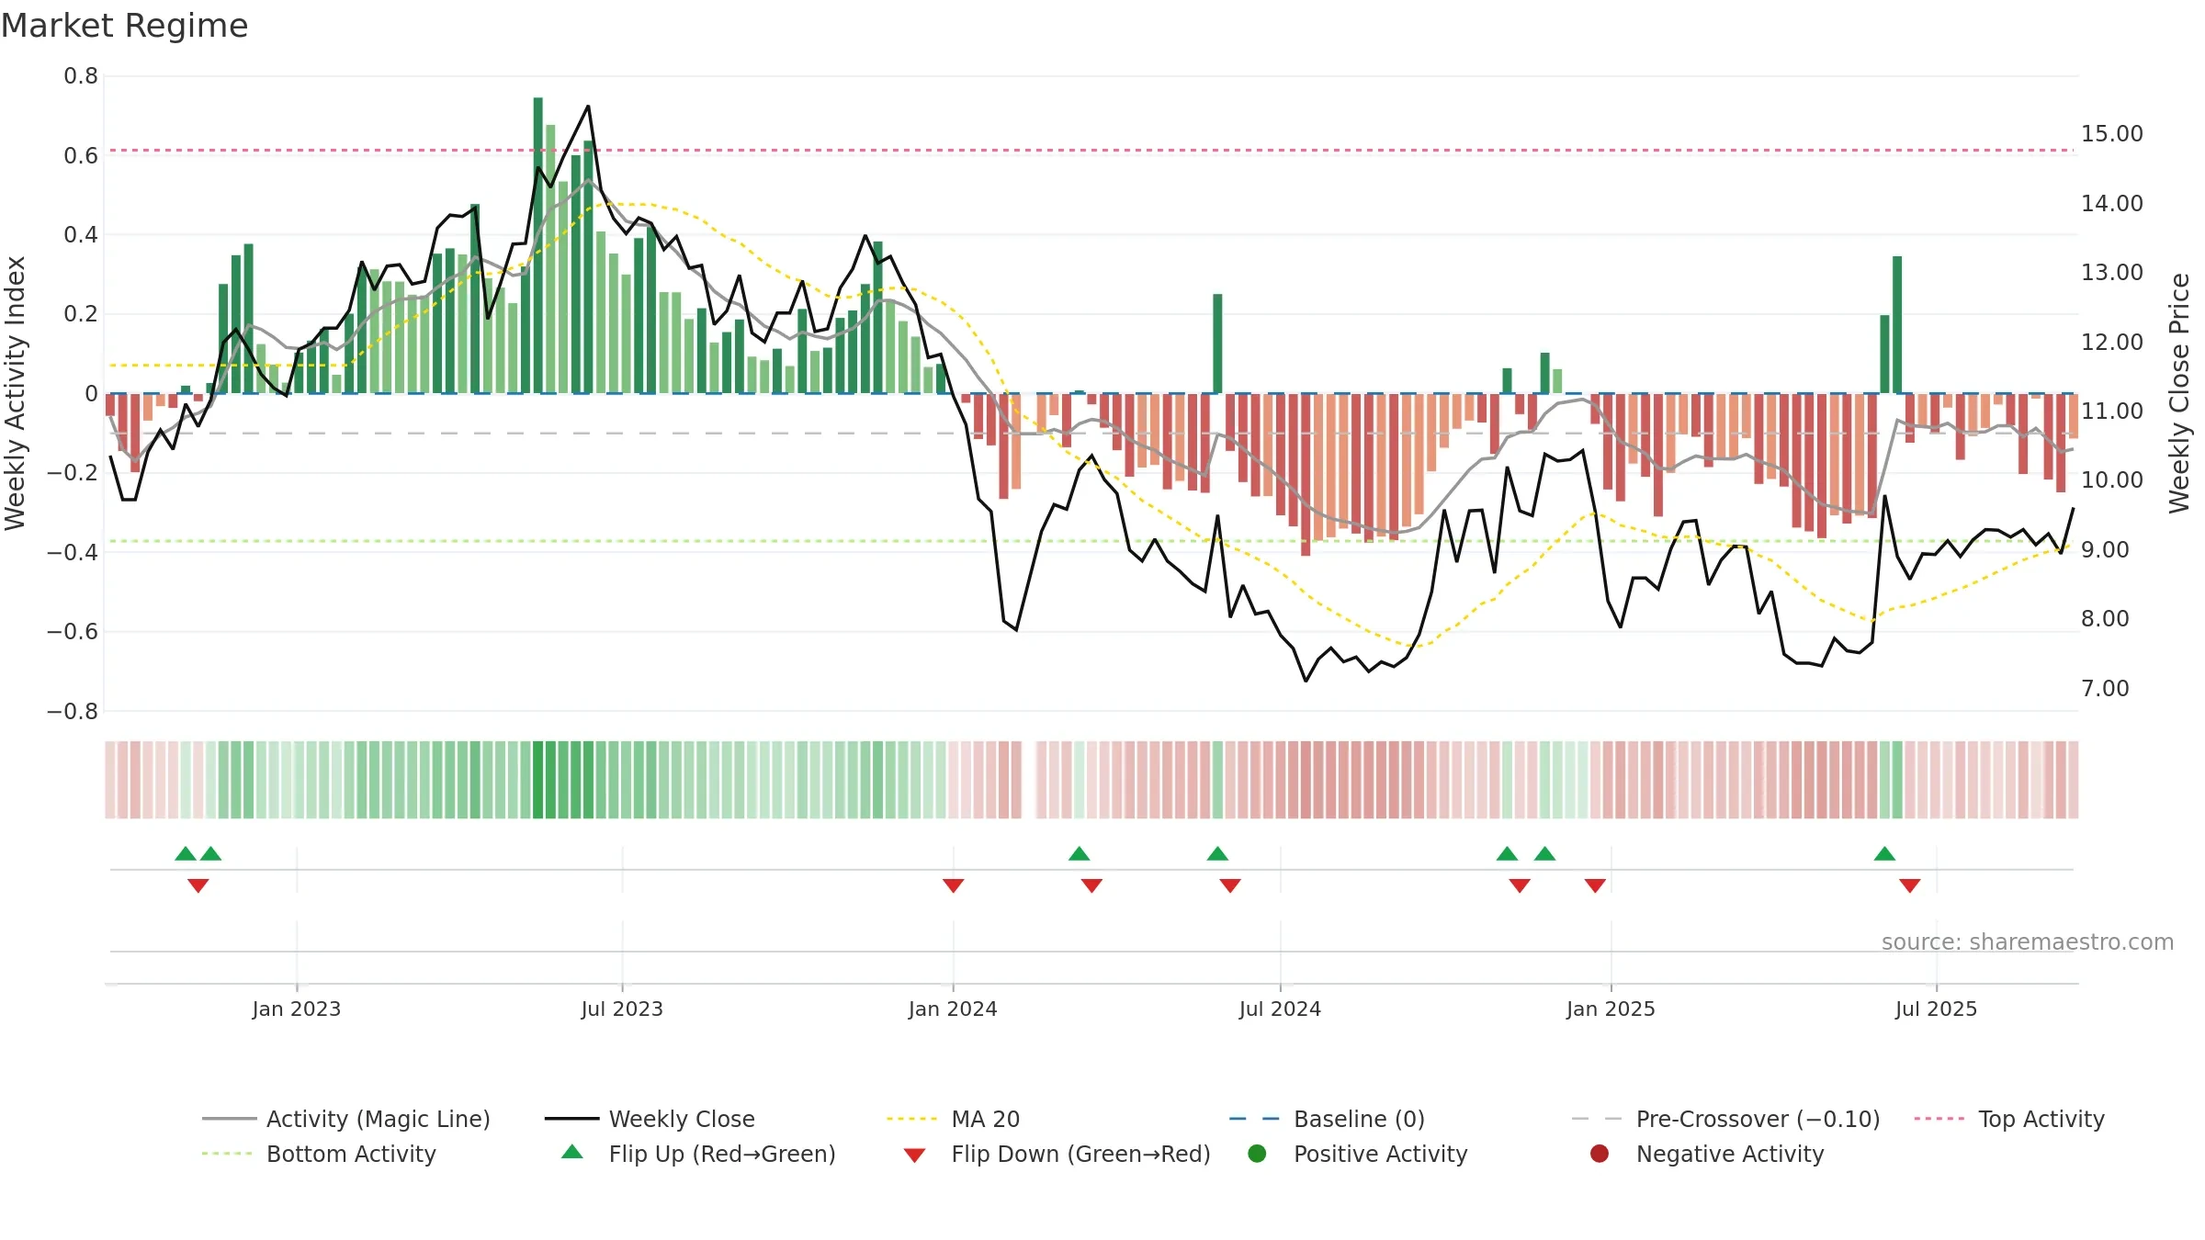The width and height of the screenshot is (2205, 1240).
Task: Click the Positive Activity green circle icon
Action: pyautogui.click(x=1257, y=1154)
